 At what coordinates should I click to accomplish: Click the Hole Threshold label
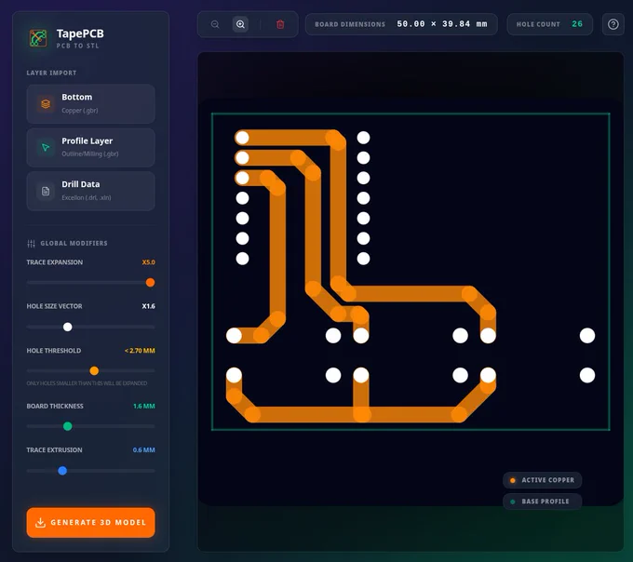54,351
